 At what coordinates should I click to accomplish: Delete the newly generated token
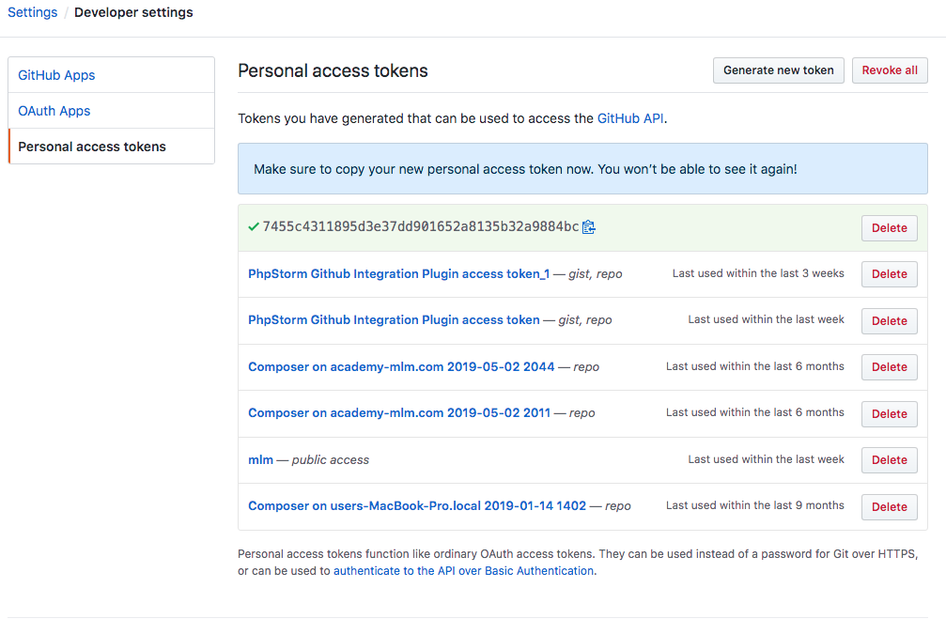(888, 227)
